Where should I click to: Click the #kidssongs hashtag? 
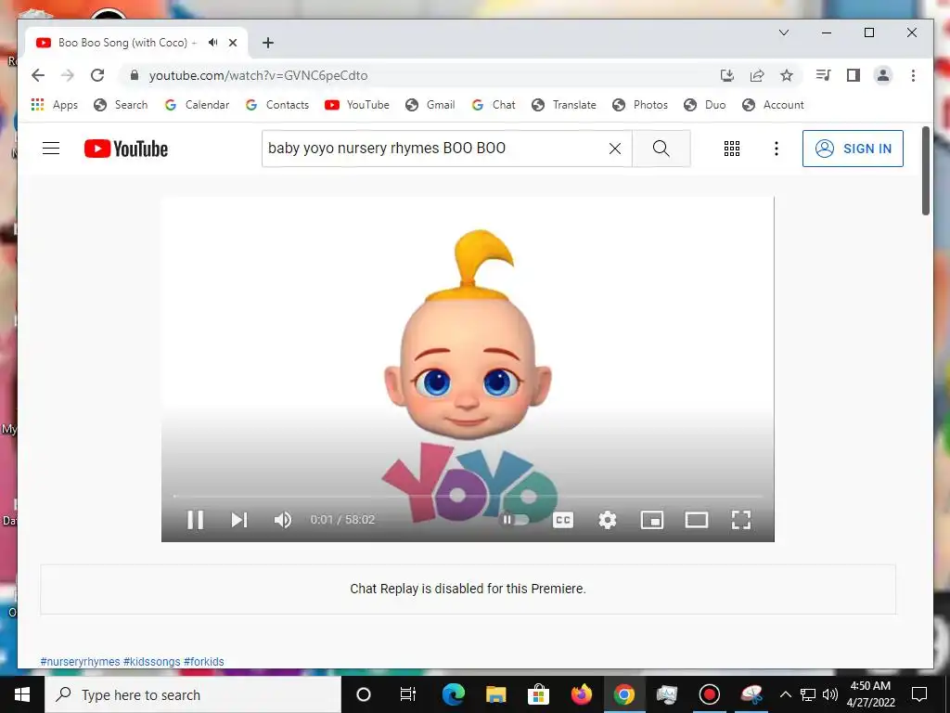coord(151,661)
